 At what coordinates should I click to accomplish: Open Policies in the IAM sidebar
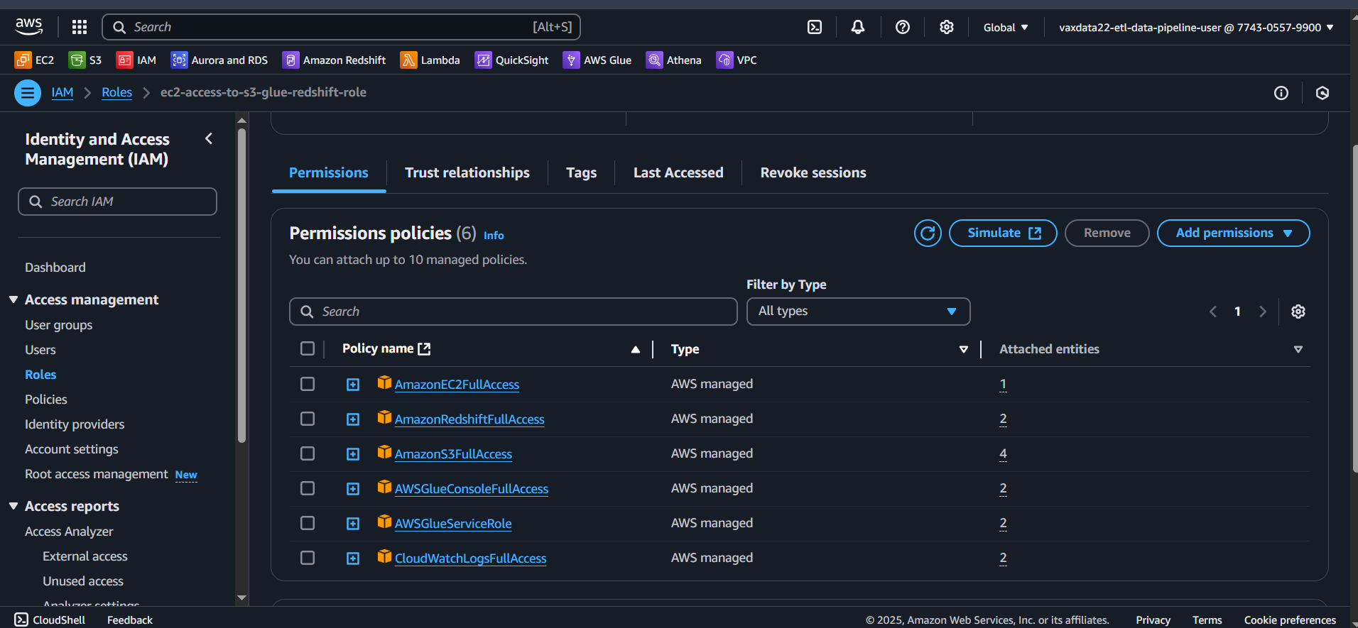click(46, 400)
